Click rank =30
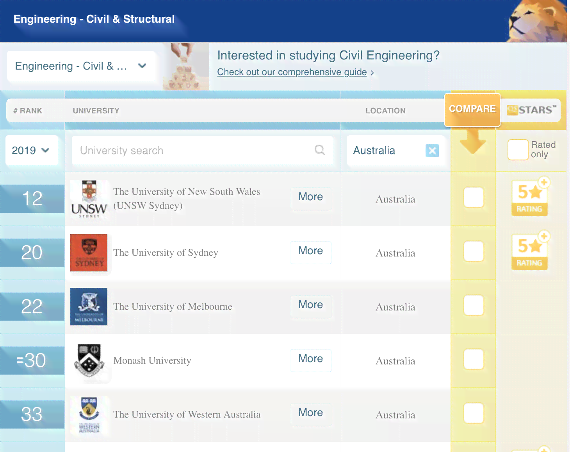This screenshot has height=452, width=570. (x=32, y=361)
